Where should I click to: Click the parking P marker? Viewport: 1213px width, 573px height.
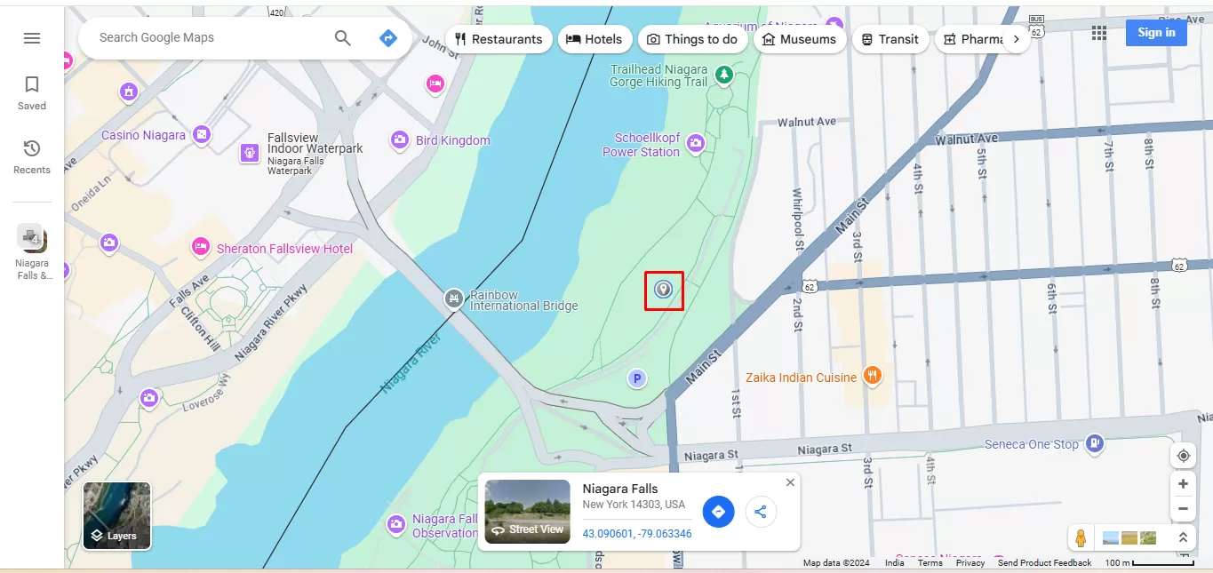[x=636, y=379]
